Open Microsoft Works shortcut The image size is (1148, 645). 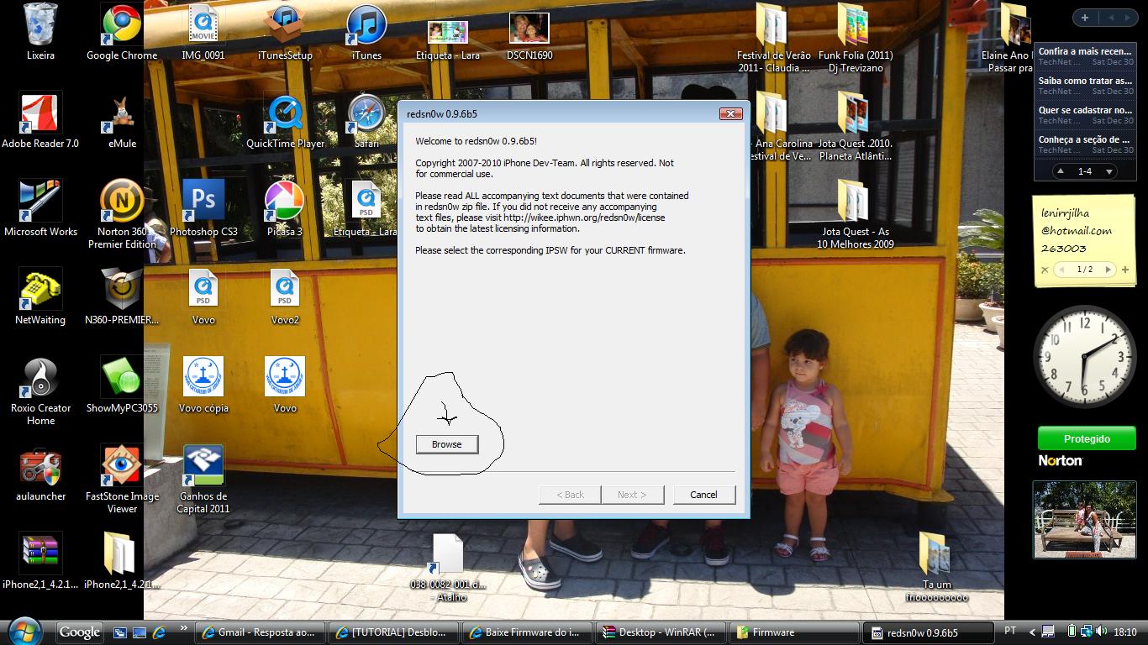(x=40, y=208)
